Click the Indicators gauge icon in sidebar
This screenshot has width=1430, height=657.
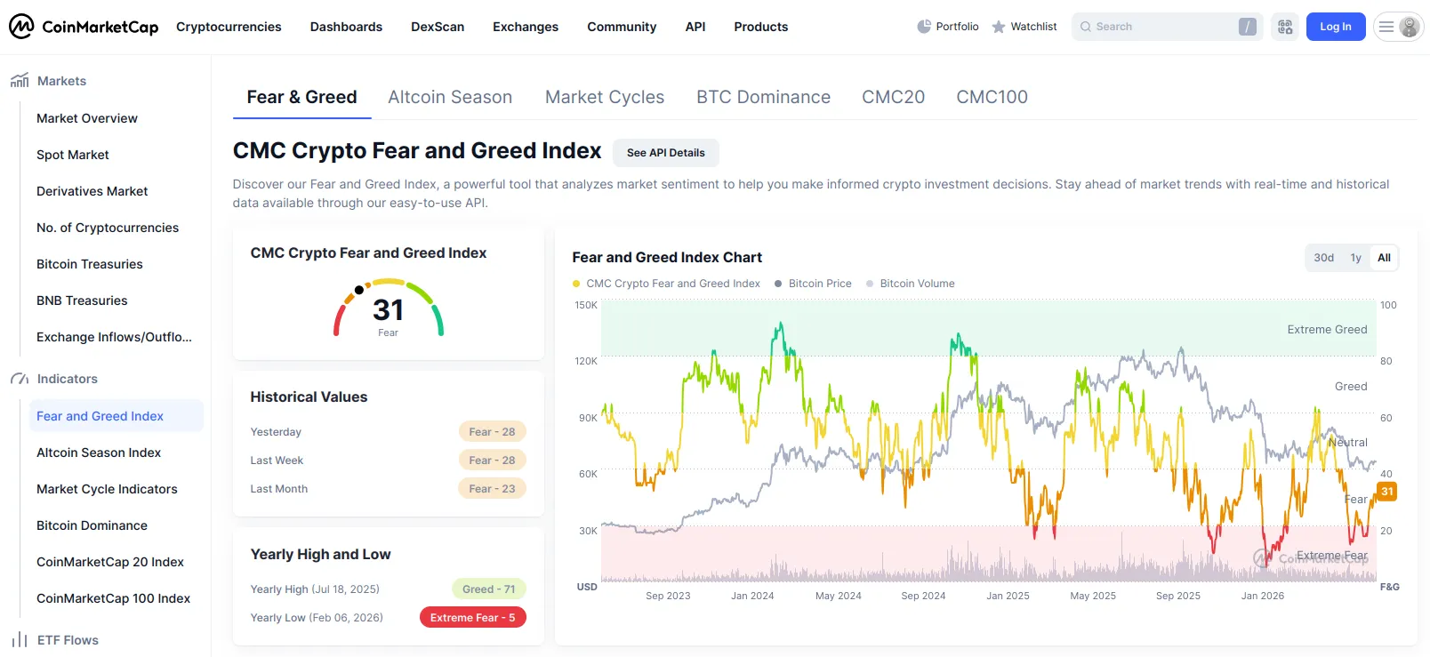[x=20, y=379]
